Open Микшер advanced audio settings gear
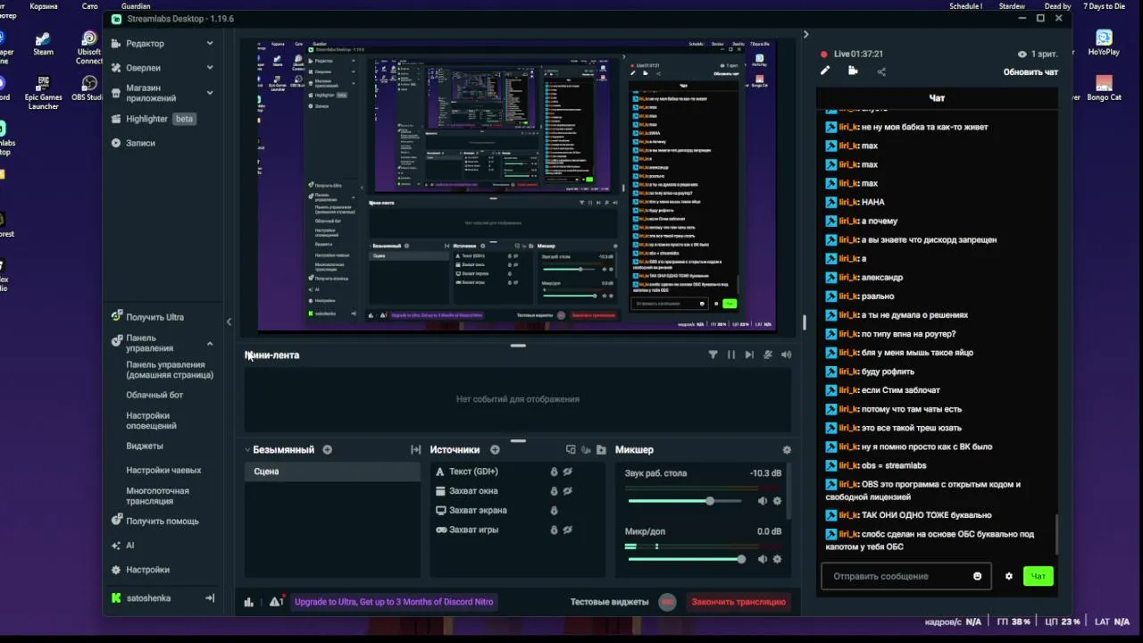This screenshot has width=1143, height=643. click(787, 450)
